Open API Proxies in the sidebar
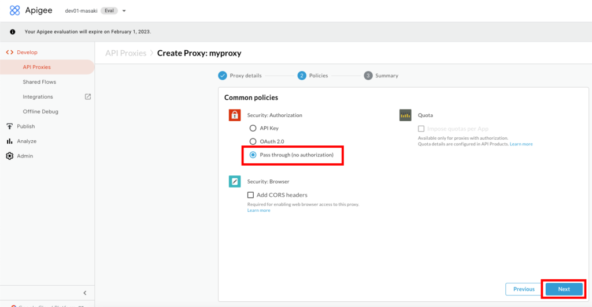 37,67
